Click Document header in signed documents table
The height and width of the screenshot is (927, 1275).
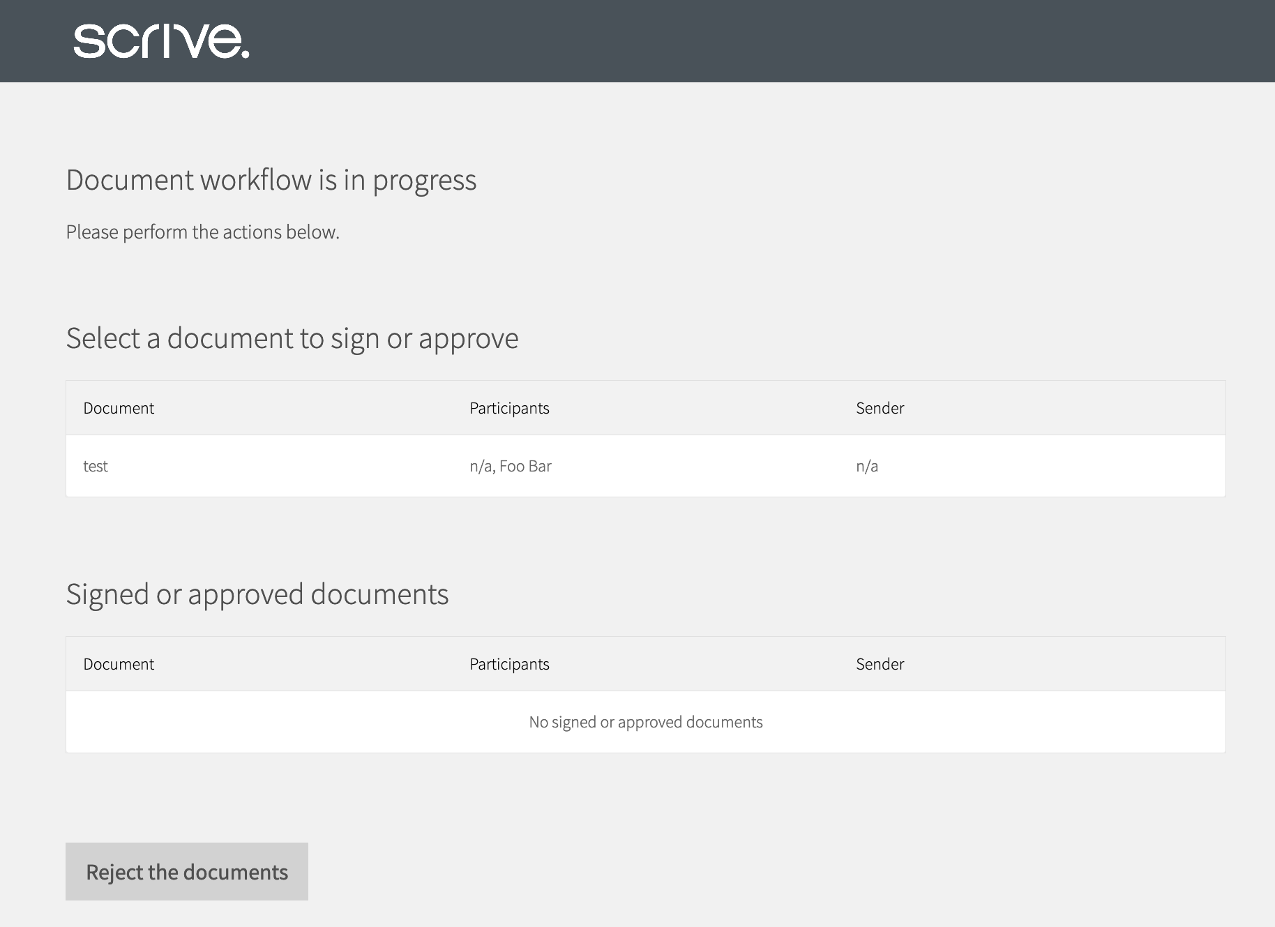[119, 664]
